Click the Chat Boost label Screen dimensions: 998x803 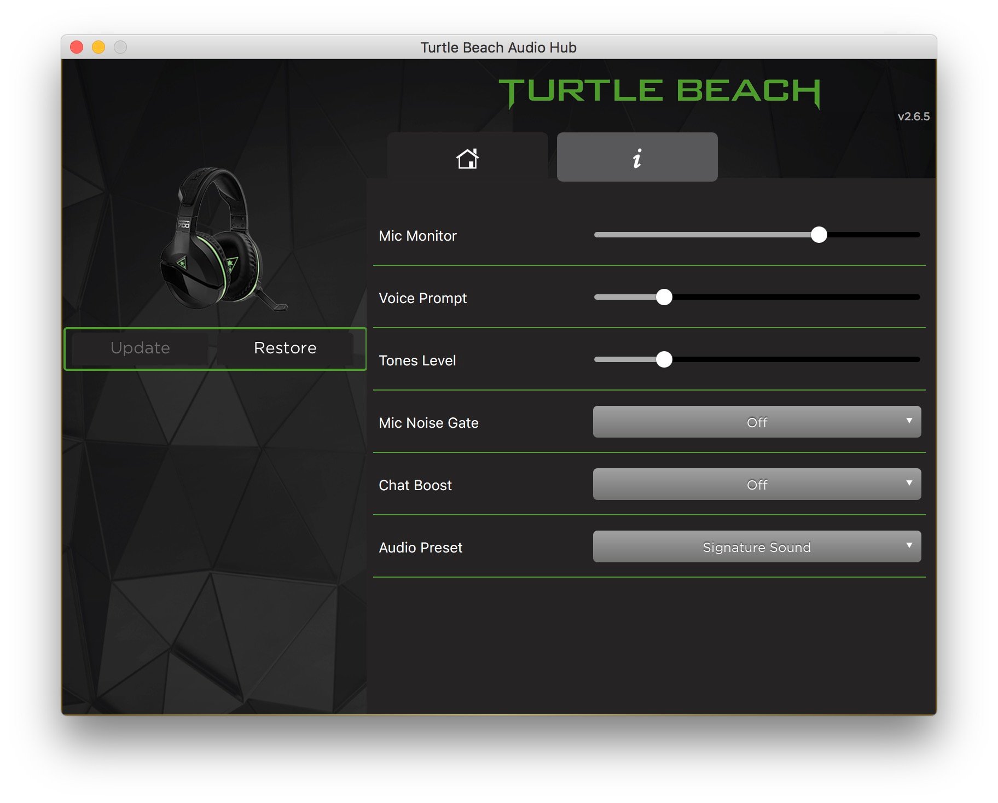(x=415, y=485)
